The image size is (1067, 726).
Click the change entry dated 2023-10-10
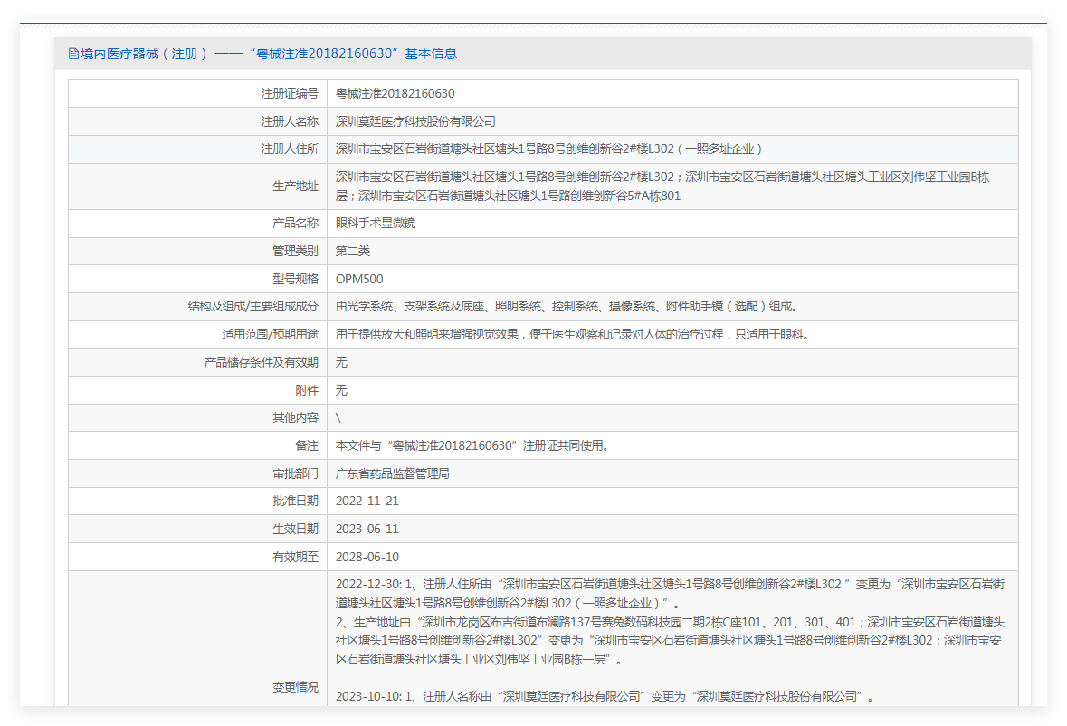pyautogui.click(x=605, y=696)
